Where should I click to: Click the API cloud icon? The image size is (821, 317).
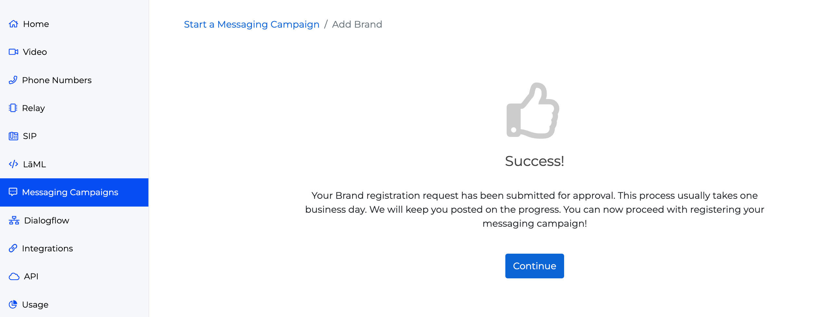[13, 276]
